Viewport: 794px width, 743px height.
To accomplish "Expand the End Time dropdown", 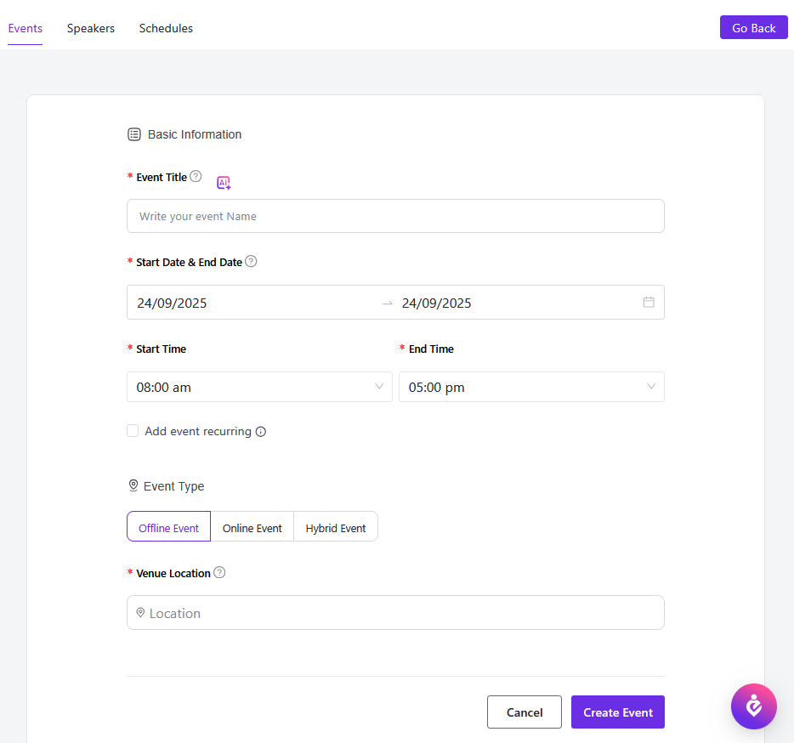I will (x=531, y=387).
